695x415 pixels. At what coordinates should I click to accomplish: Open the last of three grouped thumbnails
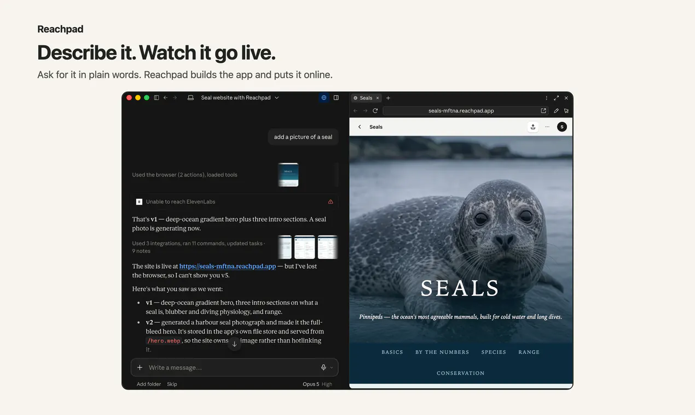coord(328,247)
